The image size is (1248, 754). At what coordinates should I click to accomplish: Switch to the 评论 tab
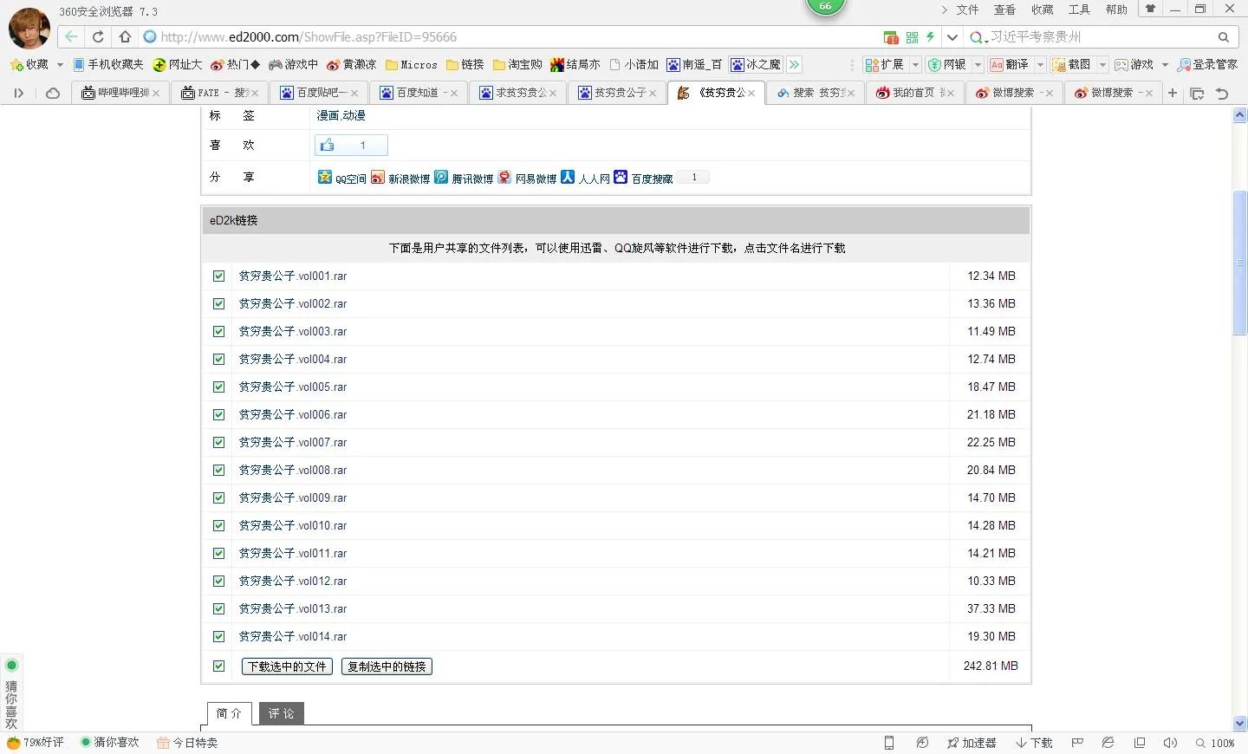[x=281, y=712]
